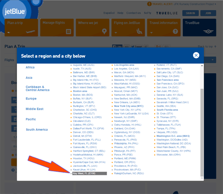Choose San Francisco, CA (SFO)
Viewport: 223px width, 194px height.
[x=170, y=84]
